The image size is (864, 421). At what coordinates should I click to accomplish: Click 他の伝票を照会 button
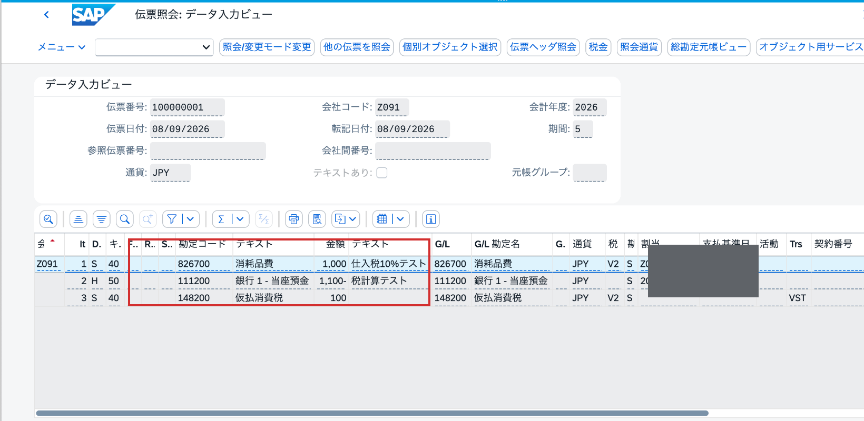357,47
